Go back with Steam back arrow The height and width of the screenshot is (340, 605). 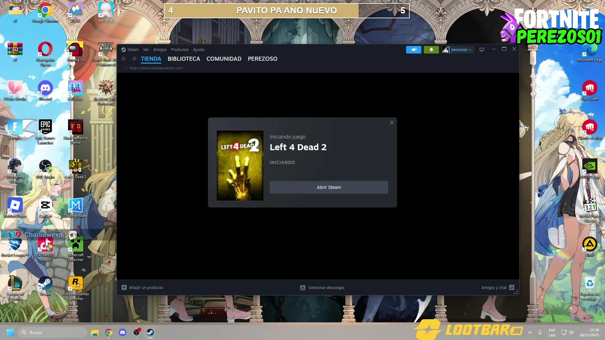tap(124, 59)
